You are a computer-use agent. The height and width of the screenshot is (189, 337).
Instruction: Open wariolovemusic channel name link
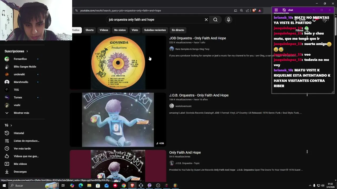tap(184, 106)
